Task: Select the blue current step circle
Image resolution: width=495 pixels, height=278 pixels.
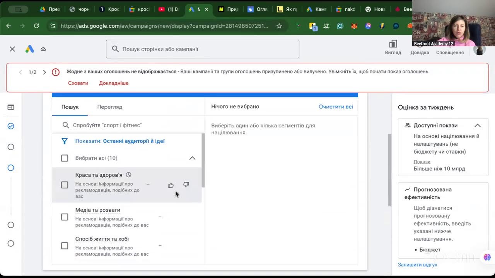Action: [x=11, y=168]
